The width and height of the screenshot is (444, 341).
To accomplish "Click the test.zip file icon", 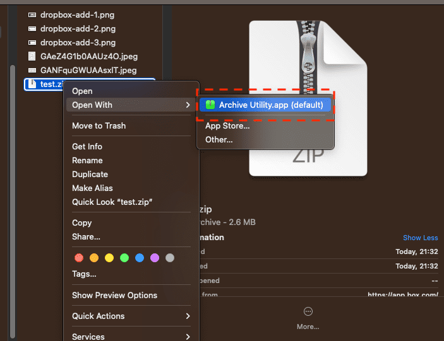I will pyautogui.click(x=32, y=84).
